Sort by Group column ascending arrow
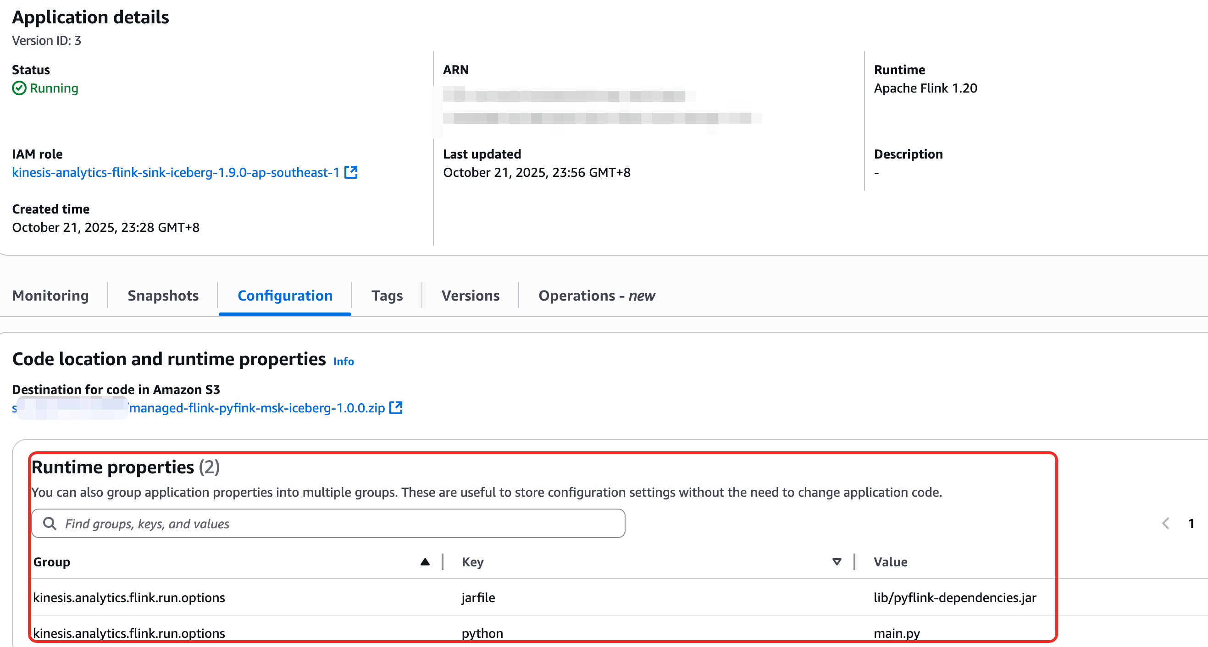 pos(425,562)
